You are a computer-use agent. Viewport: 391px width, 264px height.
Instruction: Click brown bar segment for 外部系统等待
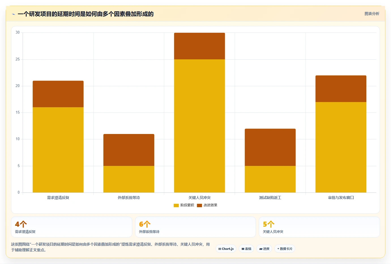coord(129,150)
